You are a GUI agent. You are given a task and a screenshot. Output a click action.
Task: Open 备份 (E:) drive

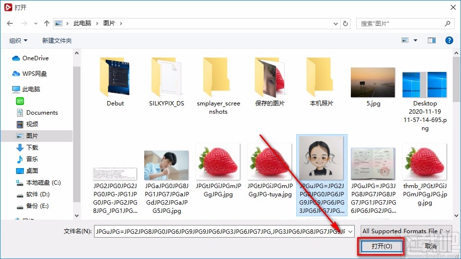32,206
